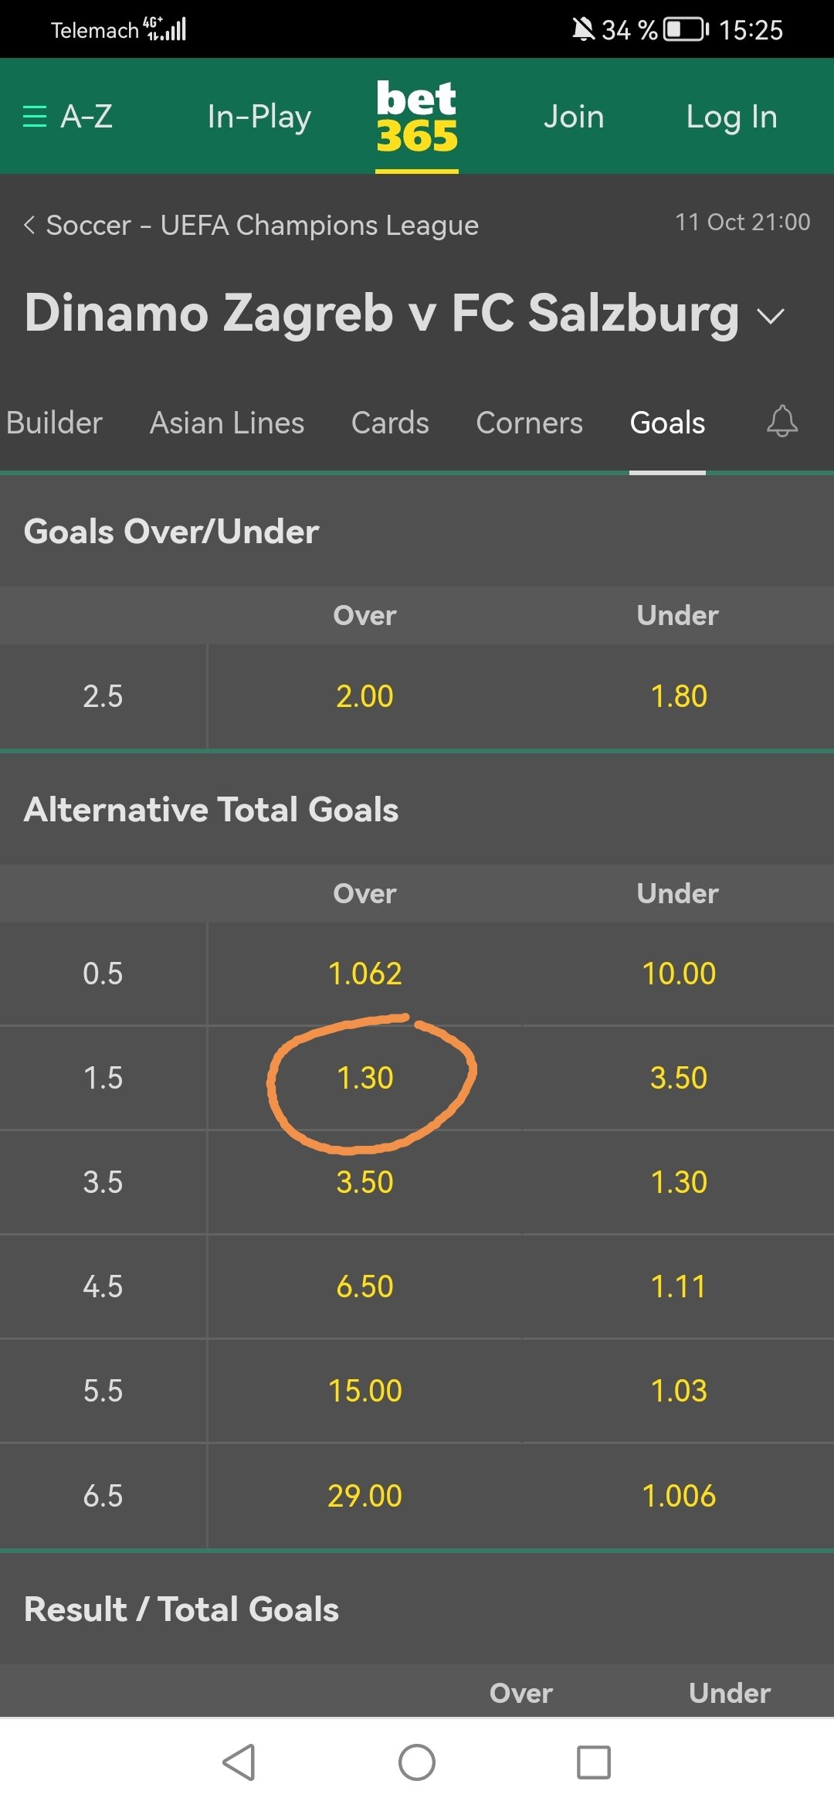Tap the Join button
Viewport: 834px width, 1808px height.
[574, 117]
